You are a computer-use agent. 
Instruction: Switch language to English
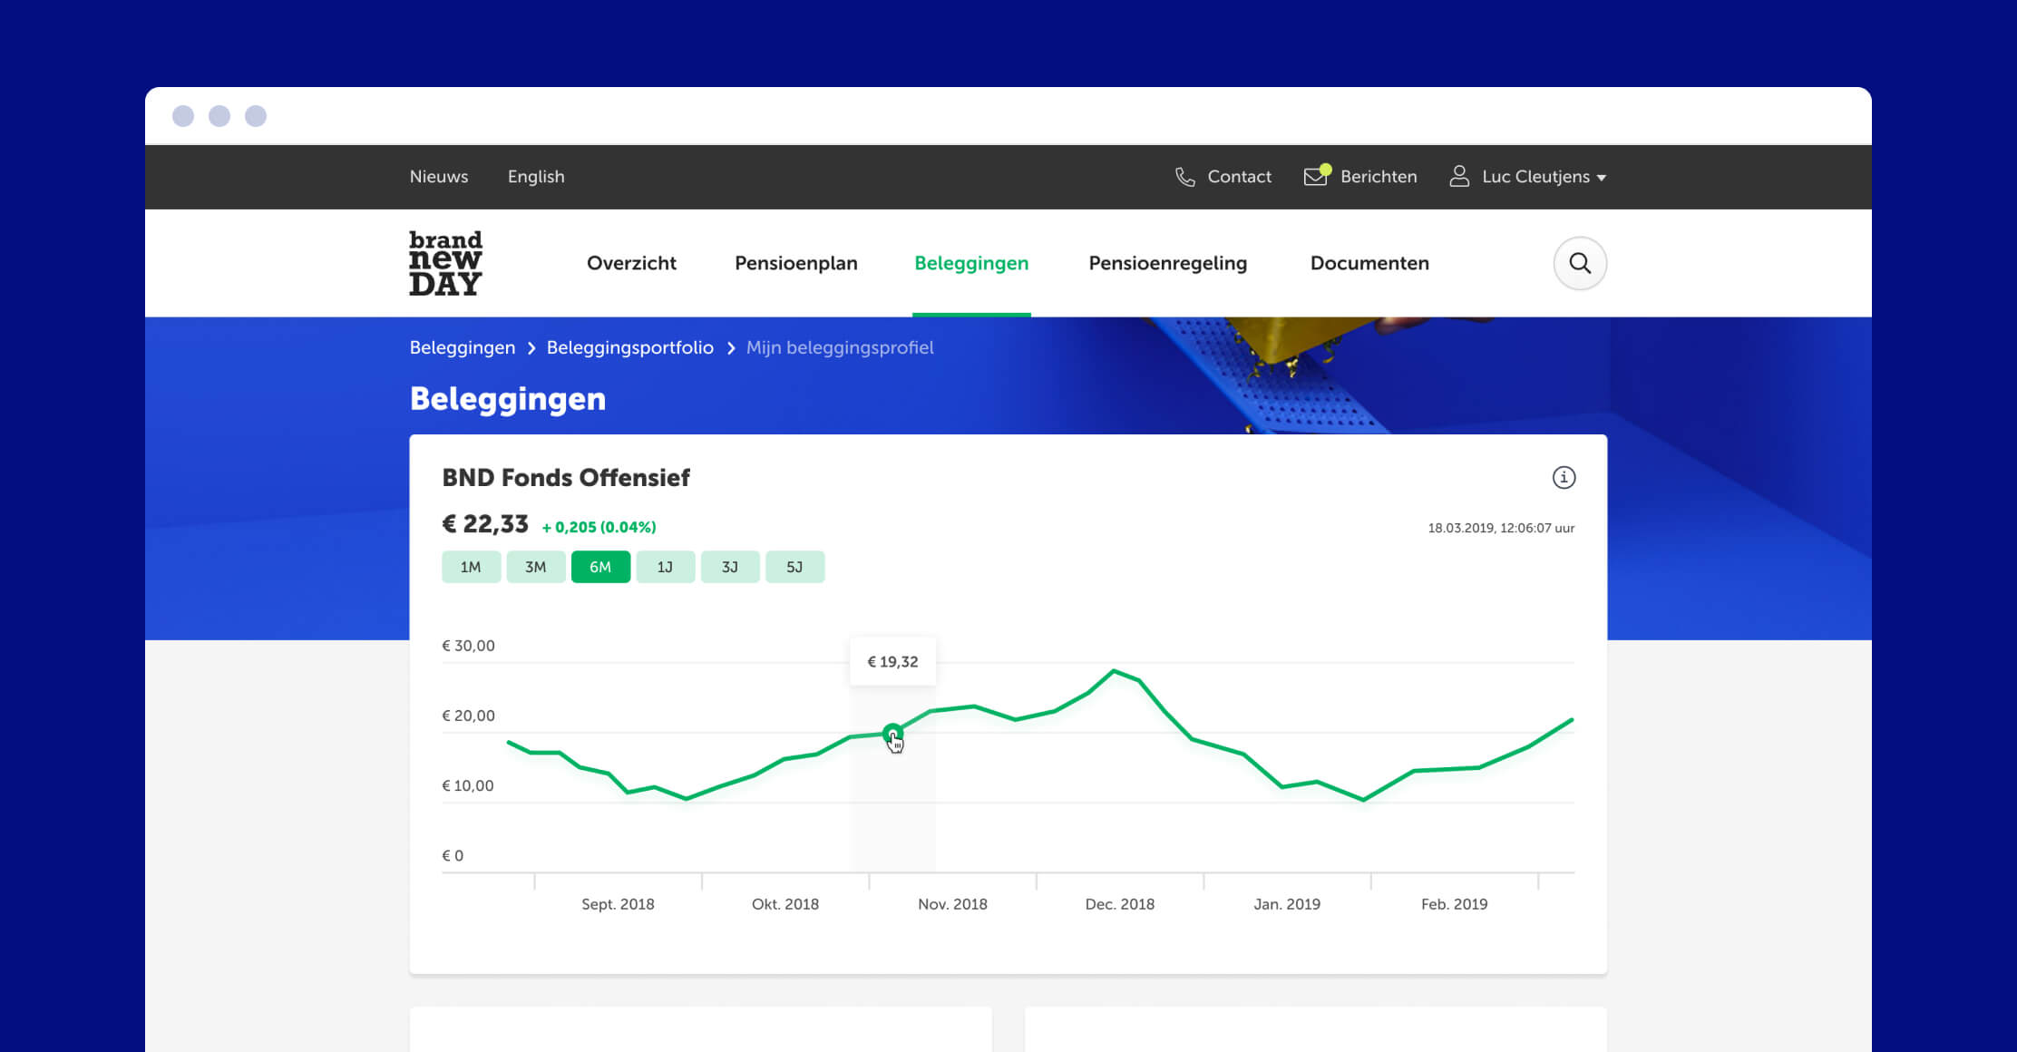click(x=536, y=176)
